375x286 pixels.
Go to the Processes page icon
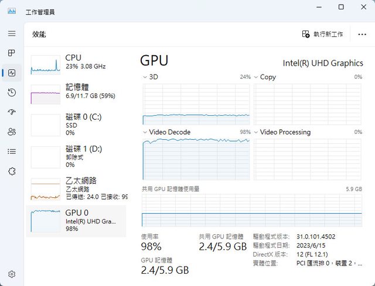tap(12, 53)
